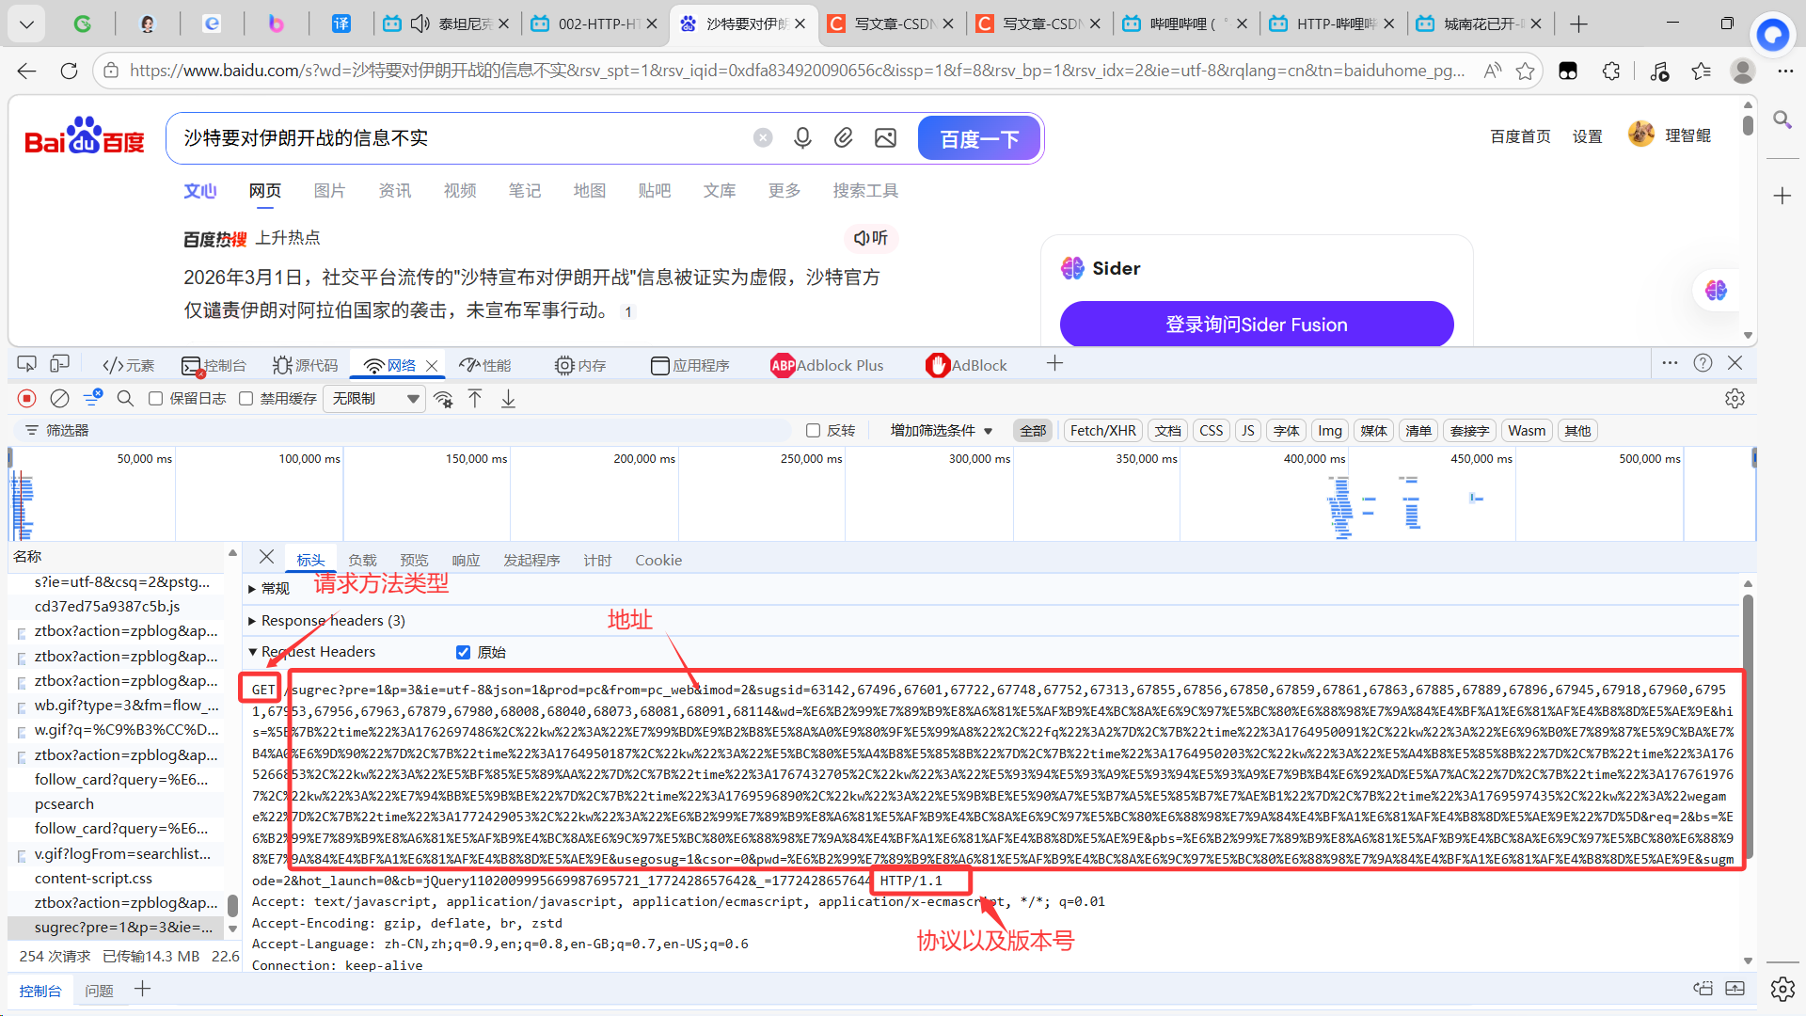Open DevTools device emulation icon
Screen dimensions: 1806x1016
(x=60, y=364)
